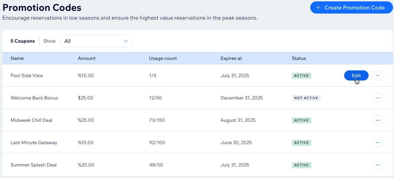Click the Summer Splash Deal coupon name
The image size is (394, 178).
34,165
